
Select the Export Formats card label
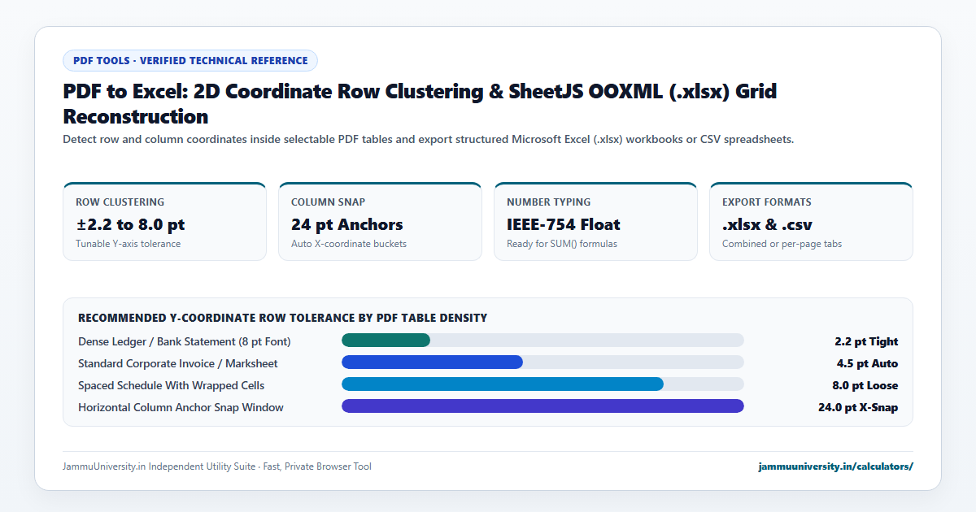pyautogui.click(x=767, y=202)
